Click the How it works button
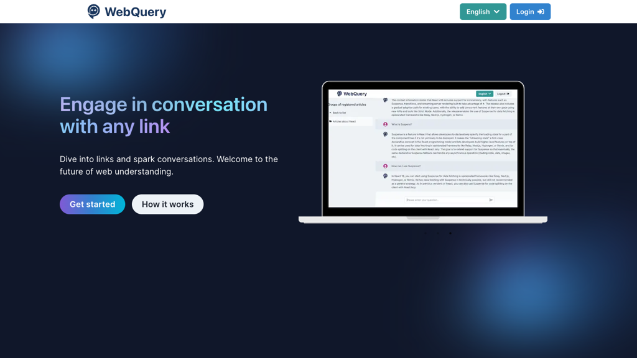 167,204
